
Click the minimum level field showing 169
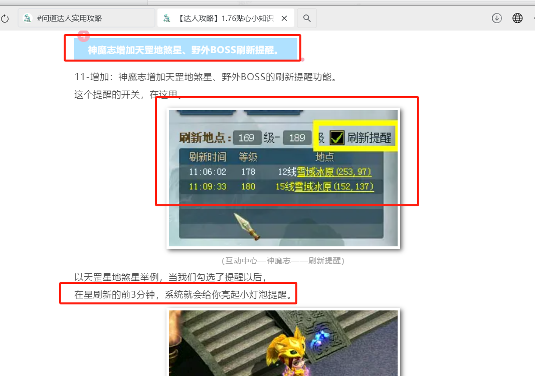[247, 138]
